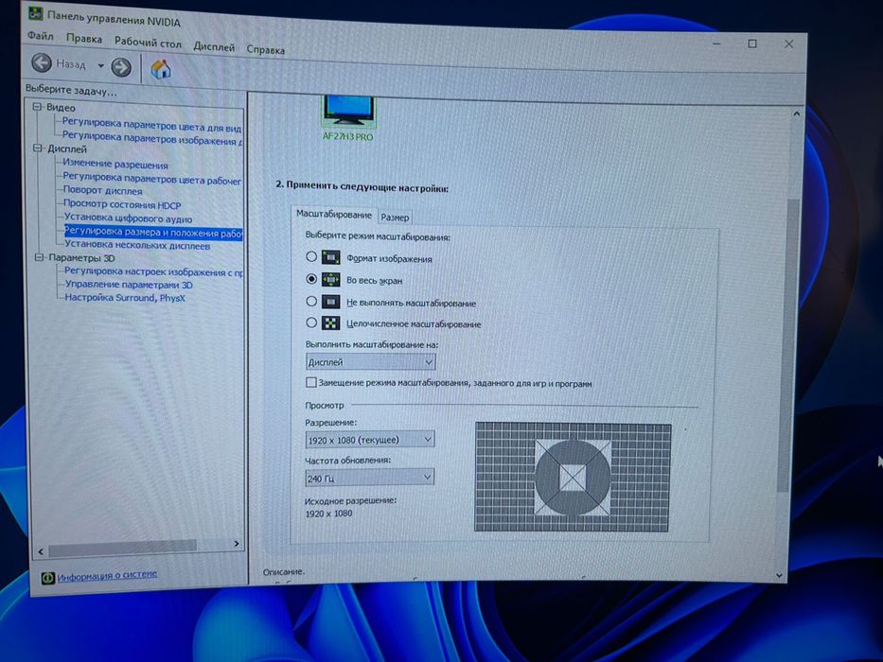Open Установка нескольких дисплеев page
The width and height of the screenshot is (883, 662).
tap(137, 245)
